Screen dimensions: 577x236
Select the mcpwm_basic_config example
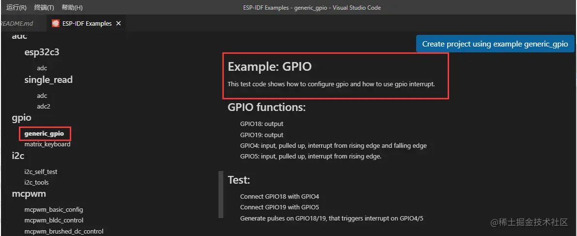point(54,210)
